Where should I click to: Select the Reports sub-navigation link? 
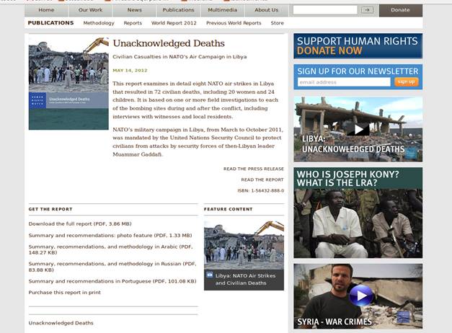click(133, 23)
